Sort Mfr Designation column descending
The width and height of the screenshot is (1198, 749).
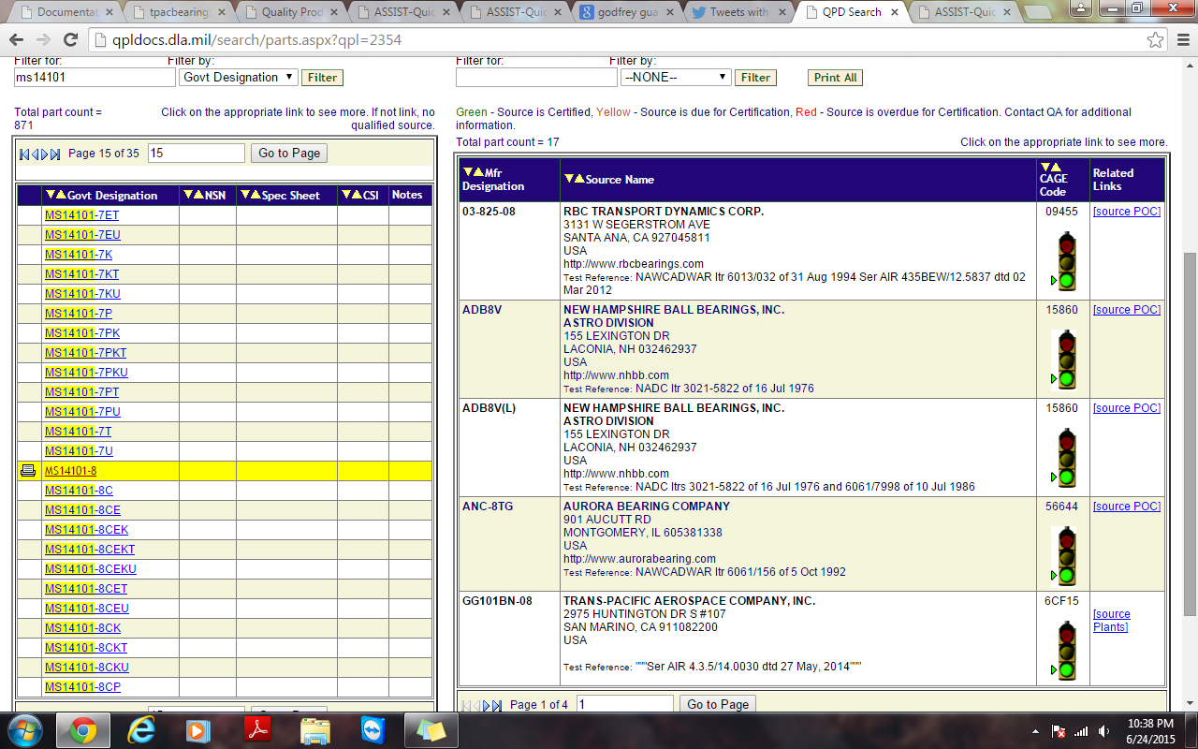click(x=468, y=172)
